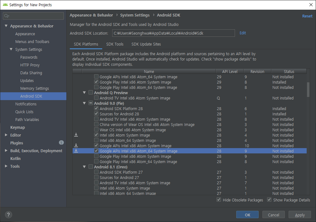Check Android TV Intel x86 Atom System Image Q
This screenshot has width=316, height=222.
[x=96, y=98]
